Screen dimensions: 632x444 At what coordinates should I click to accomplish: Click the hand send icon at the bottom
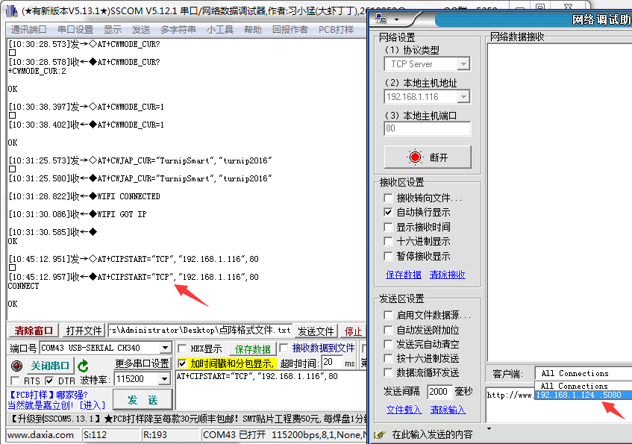pos(379,435)
